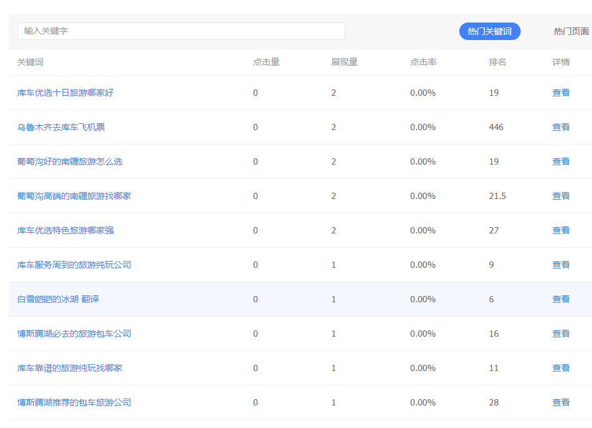This screenshot has width=592, height=428.
Task: Click the 输入关键字 search input field
Action: point(181,31)
